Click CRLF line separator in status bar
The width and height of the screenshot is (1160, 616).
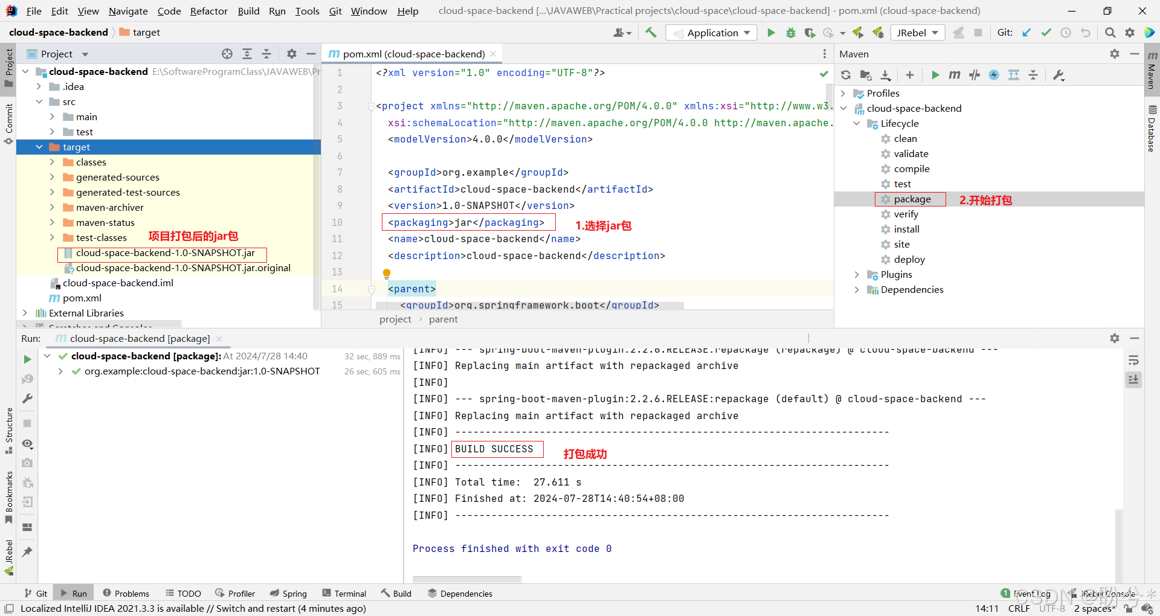pyautogui.click(x=1019, y=608)
